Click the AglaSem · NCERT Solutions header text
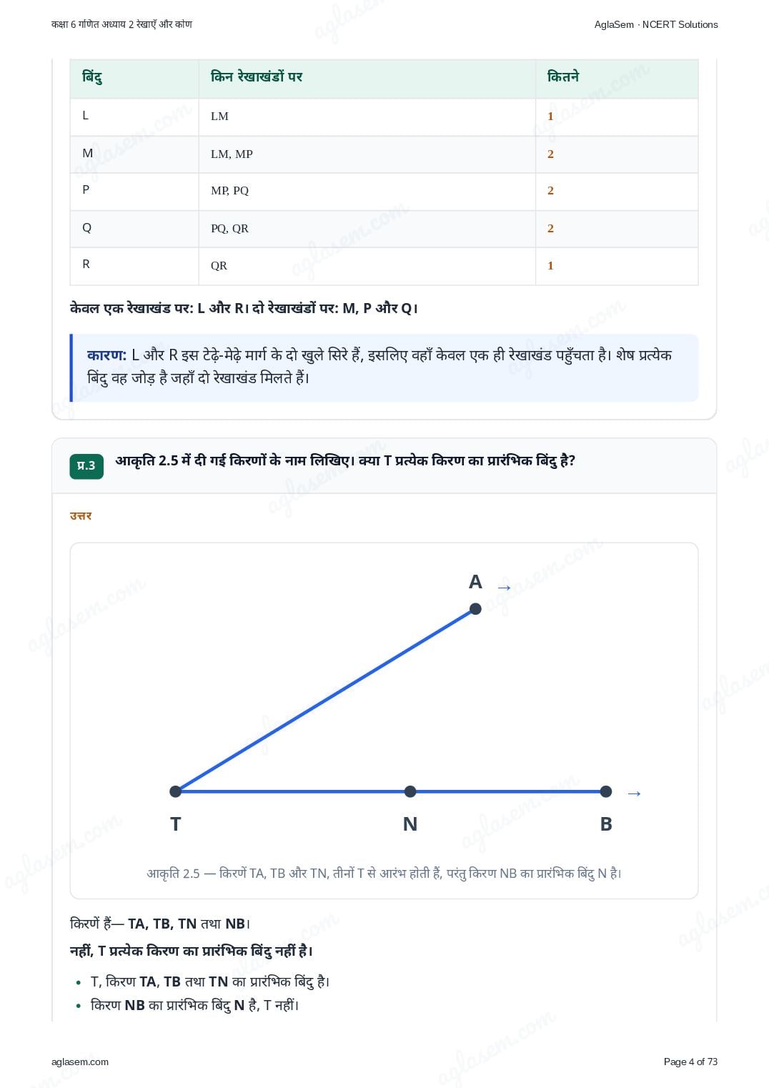769x1088 pixels. click(x=656, y=24)
